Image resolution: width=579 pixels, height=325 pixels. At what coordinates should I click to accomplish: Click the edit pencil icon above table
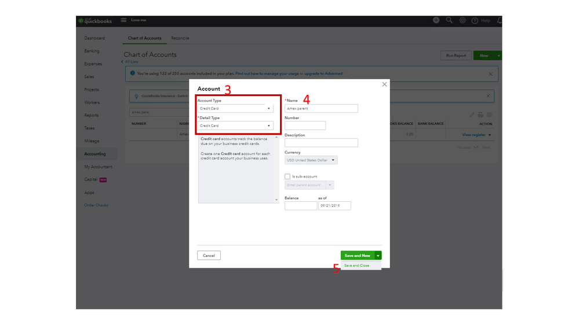tap(472, 115)
